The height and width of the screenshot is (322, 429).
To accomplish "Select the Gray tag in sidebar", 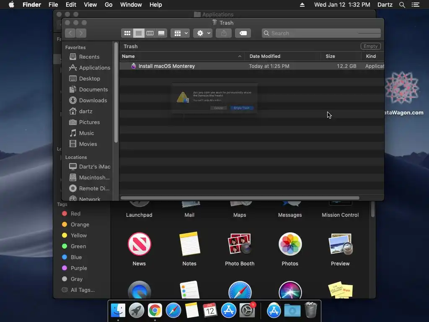I will (72, 279).
